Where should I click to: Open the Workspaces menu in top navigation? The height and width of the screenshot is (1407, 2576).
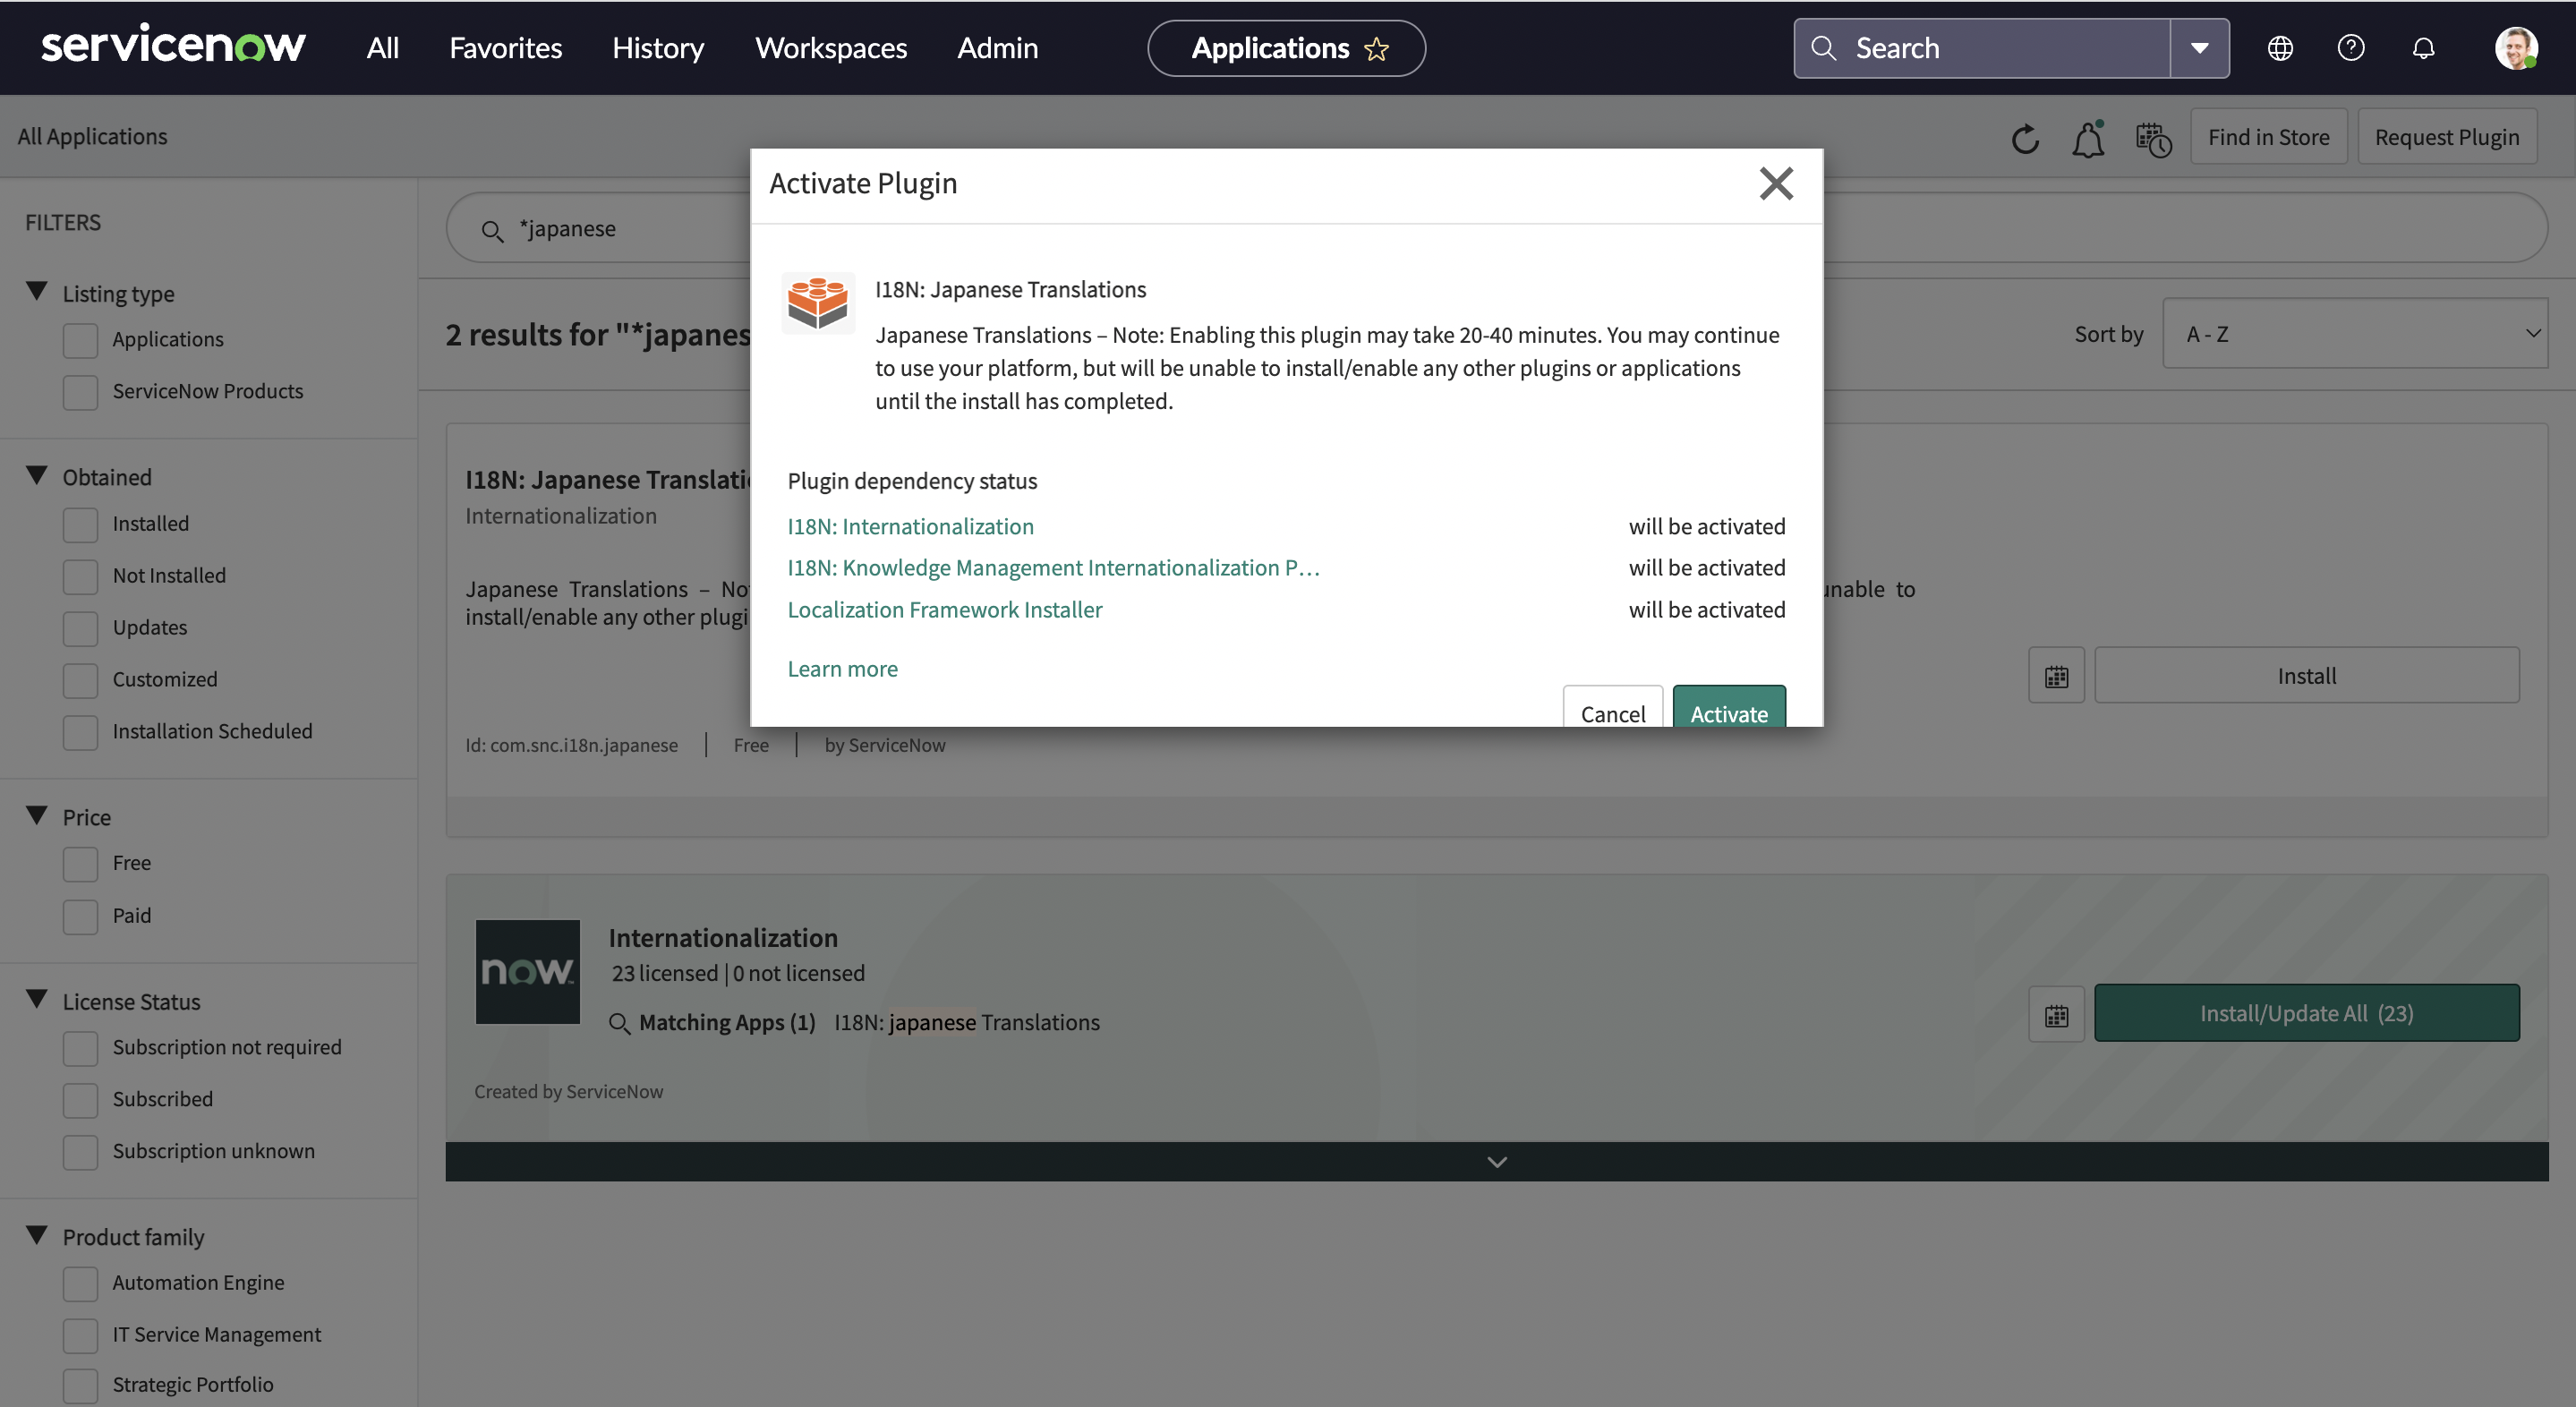pos(830,48)
